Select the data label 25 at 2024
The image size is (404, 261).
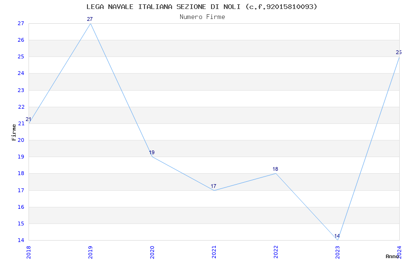tap(399, 53)
